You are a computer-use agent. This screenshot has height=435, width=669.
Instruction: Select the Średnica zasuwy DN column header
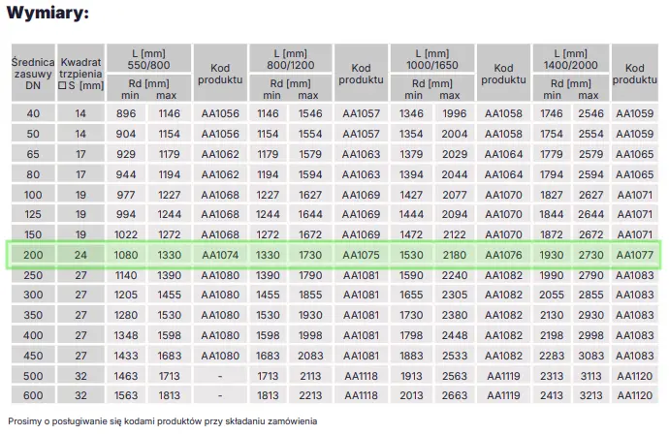(33, 74)
